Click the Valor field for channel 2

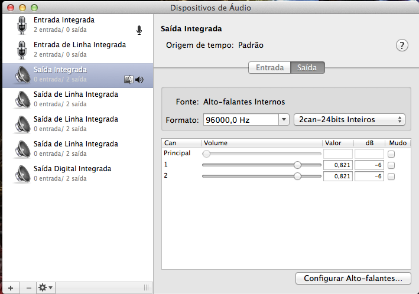(338, 177)
